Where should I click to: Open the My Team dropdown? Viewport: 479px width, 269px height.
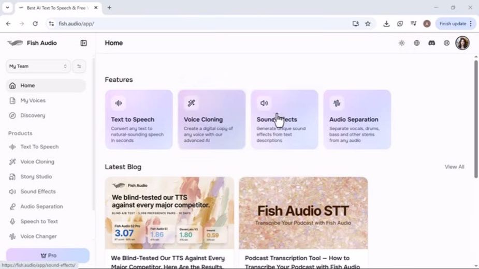tap(38, 66)
